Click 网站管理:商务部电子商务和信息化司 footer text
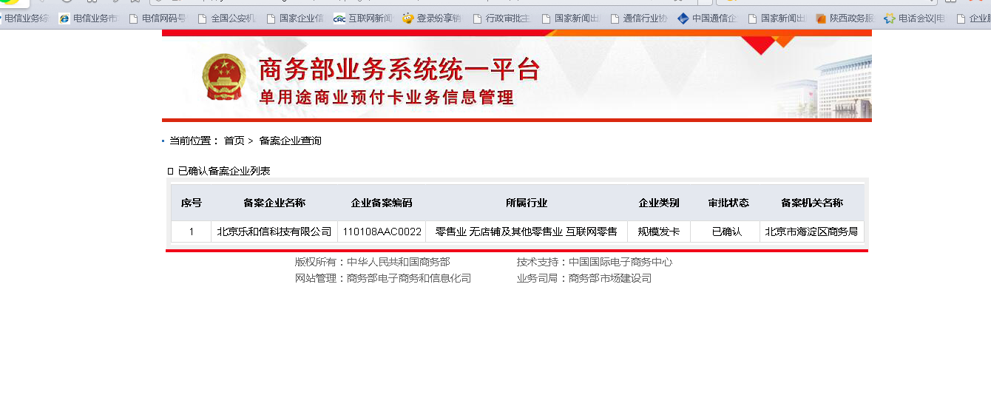 383,278
